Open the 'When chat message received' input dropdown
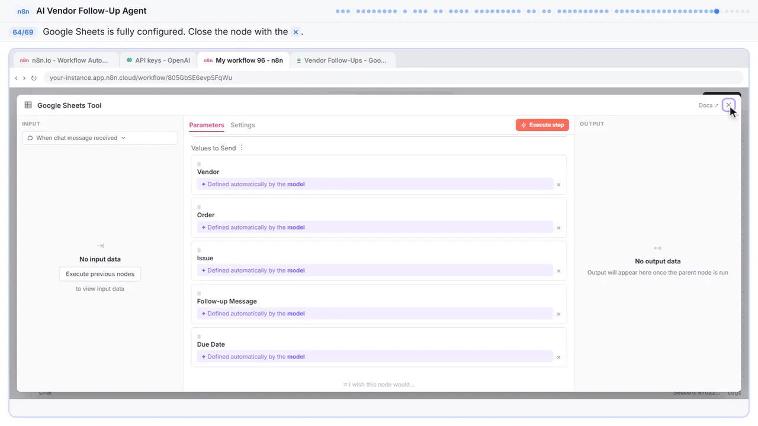Image resolution: width=758 pixels, height=426 pixels. click(100, 138)
